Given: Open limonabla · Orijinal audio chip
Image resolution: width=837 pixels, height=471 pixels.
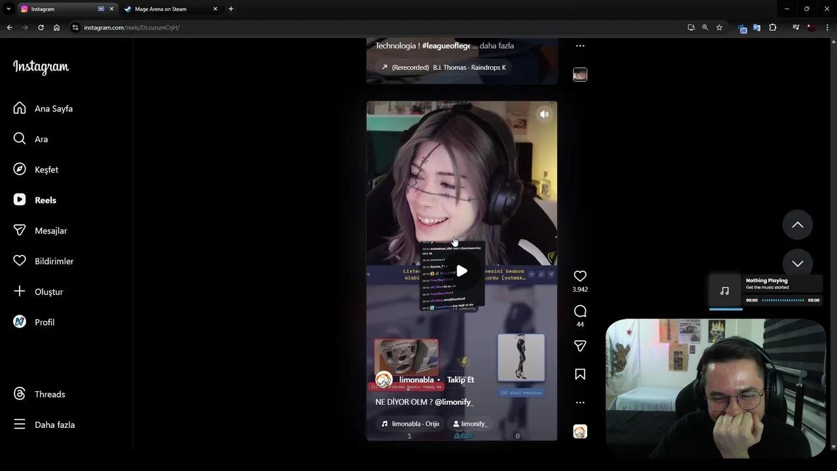Looking at the screenshot, I should tap(410, 424).
